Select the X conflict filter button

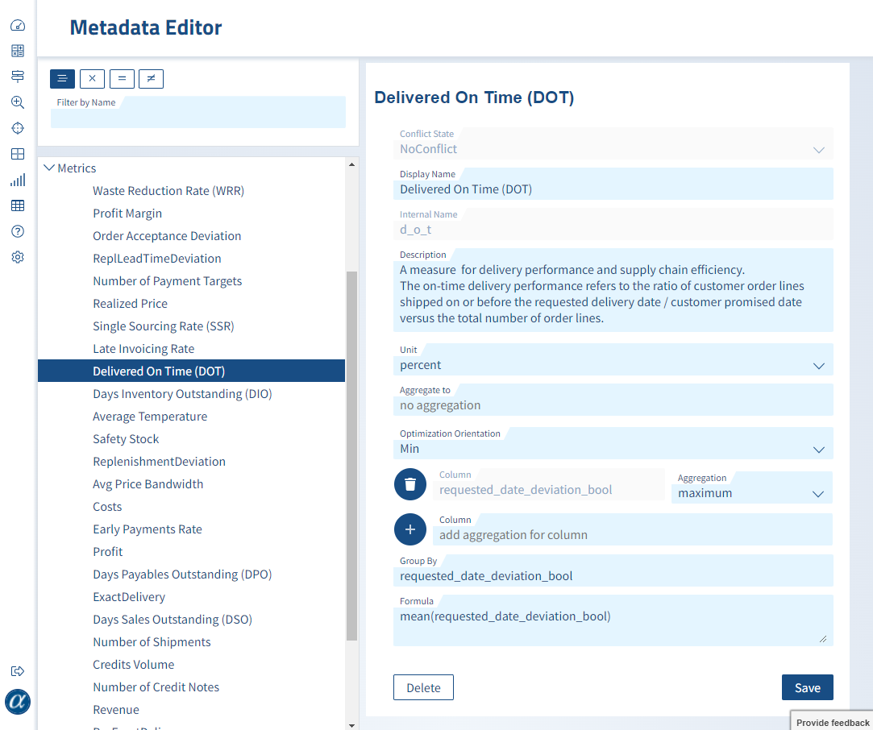[x=93, y=78]
